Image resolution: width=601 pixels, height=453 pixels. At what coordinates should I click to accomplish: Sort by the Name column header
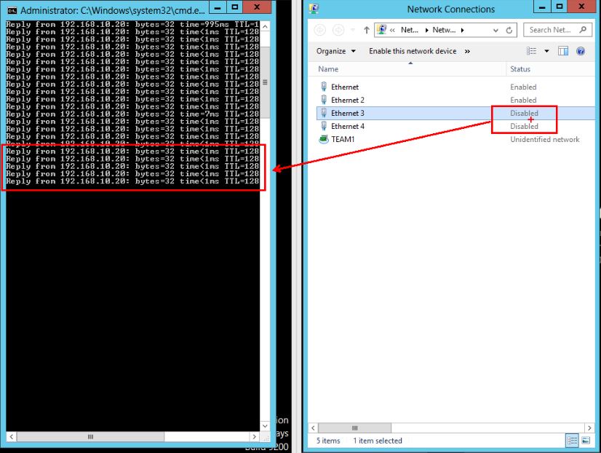329,69
